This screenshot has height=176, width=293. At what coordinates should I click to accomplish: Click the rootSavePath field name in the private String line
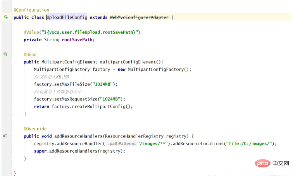pos(77,40)
